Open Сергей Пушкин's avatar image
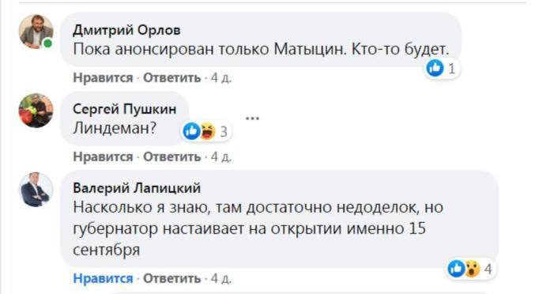This screenshot has width=539, height=294. click(x=36, y=111)
